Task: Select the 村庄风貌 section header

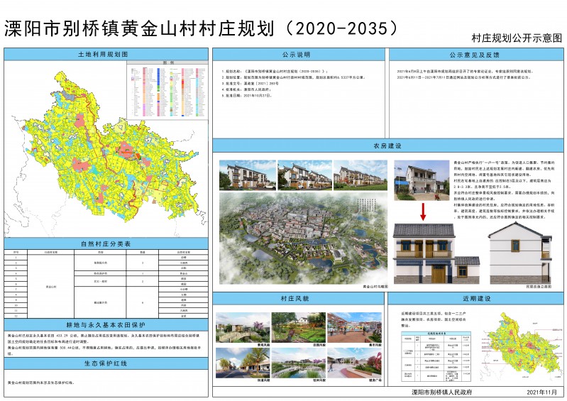Action: tap(298, 298)
